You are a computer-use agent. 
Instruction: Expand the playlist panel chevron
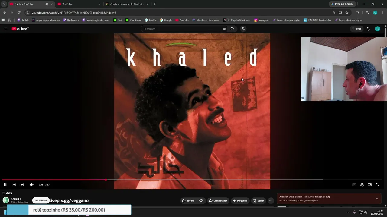pos(377,199)
